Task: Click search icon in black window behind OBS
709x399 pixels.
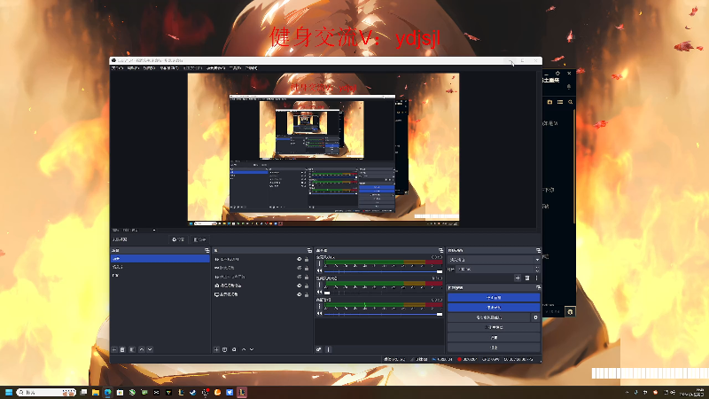Action: [571, 102]
